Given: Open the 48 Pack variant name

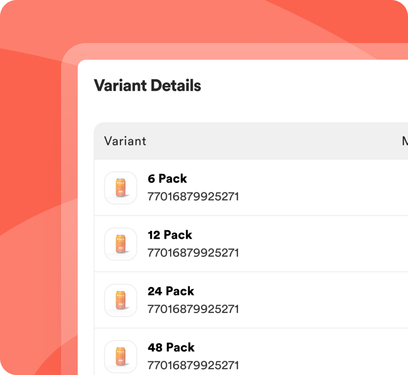Looking at the screenshot, I should coord(171,348).
